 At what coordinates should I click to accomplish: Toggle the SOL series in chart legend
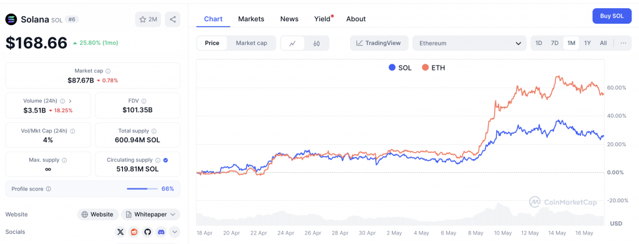point(400,67)
